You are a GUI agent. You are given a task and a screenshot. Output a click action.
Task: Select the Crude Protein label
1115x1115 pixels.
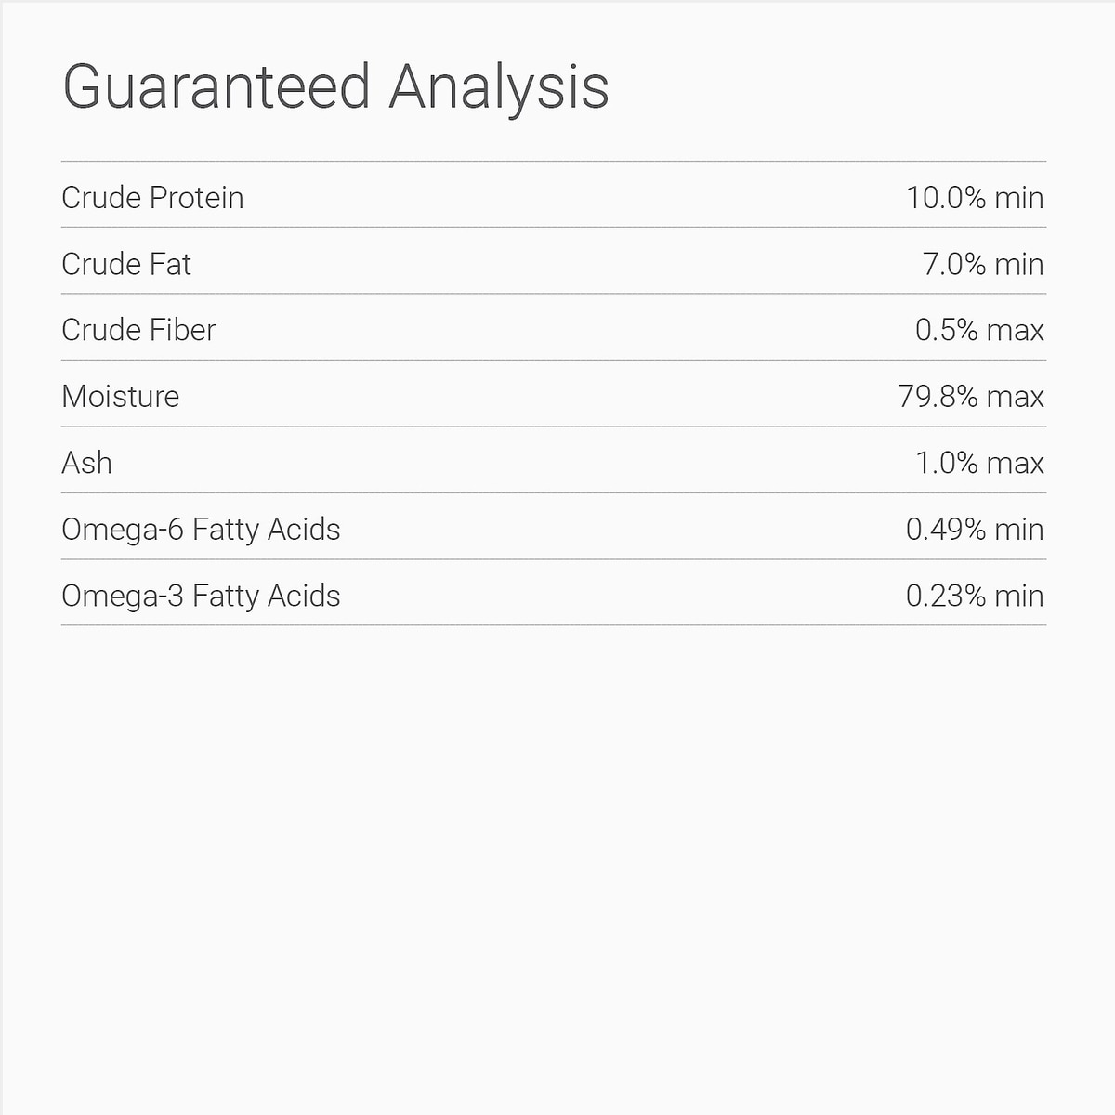coord(152,198)
